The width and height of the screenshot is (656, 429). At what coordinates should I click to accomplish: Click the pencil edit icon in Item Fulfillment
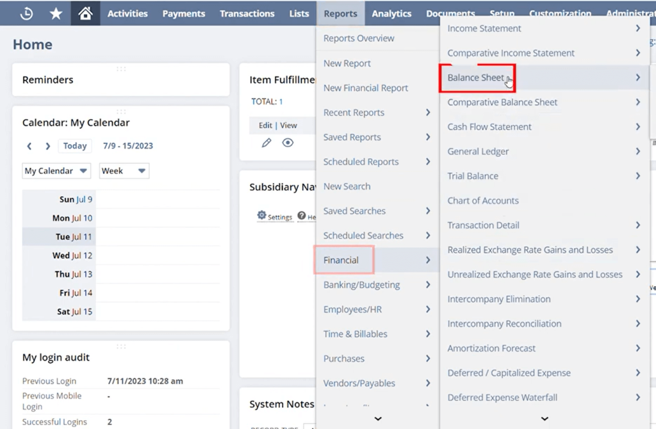point(266,143)
